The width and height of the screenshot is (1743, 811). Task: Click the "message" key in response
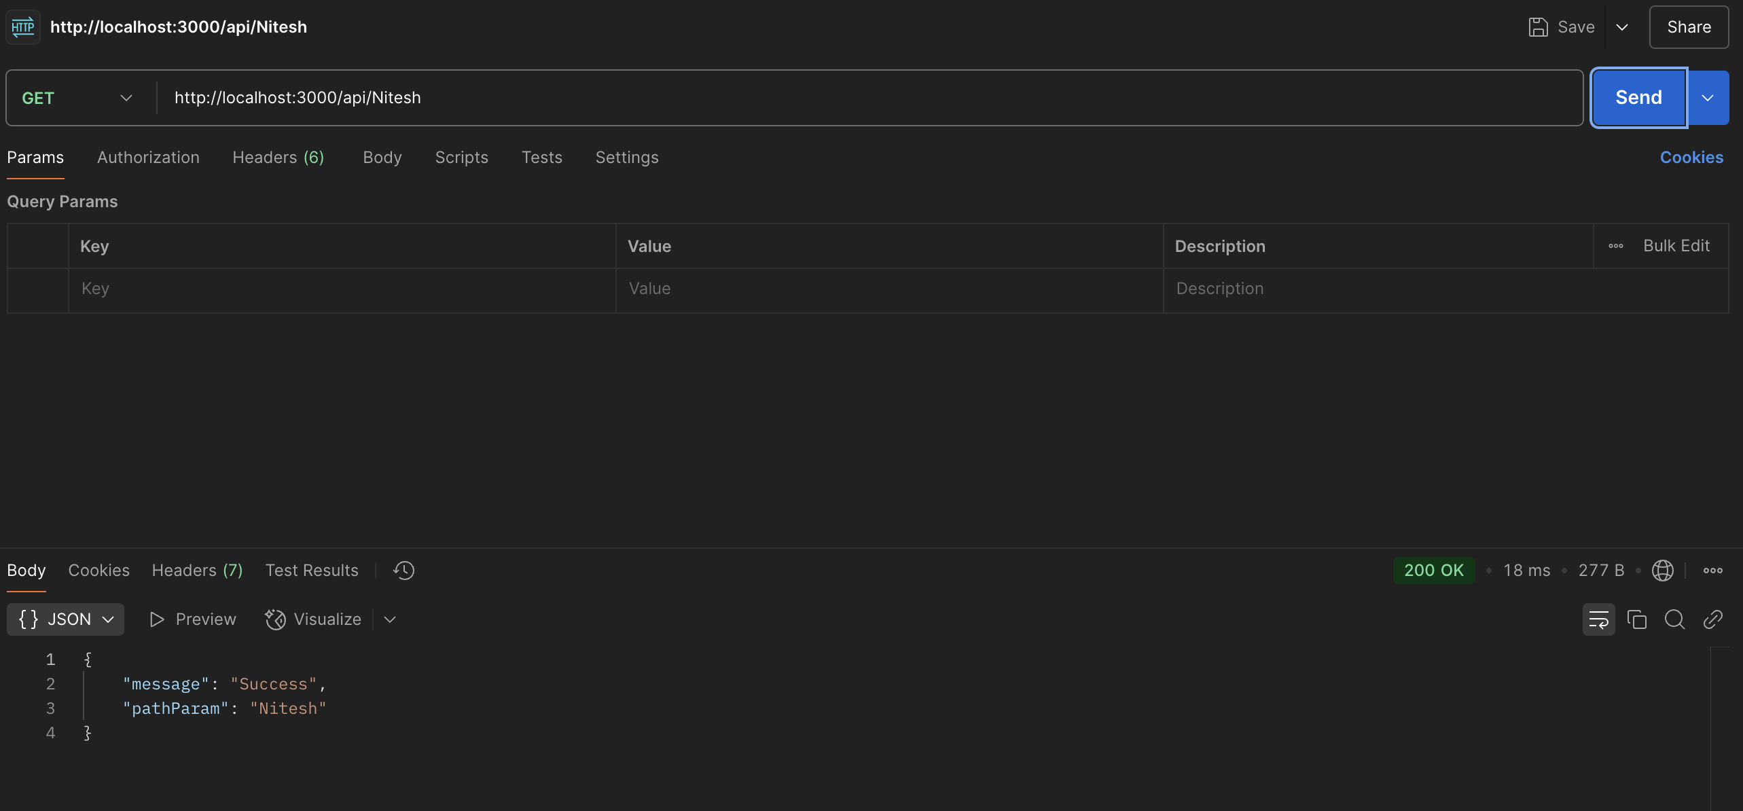coord(166,685)
